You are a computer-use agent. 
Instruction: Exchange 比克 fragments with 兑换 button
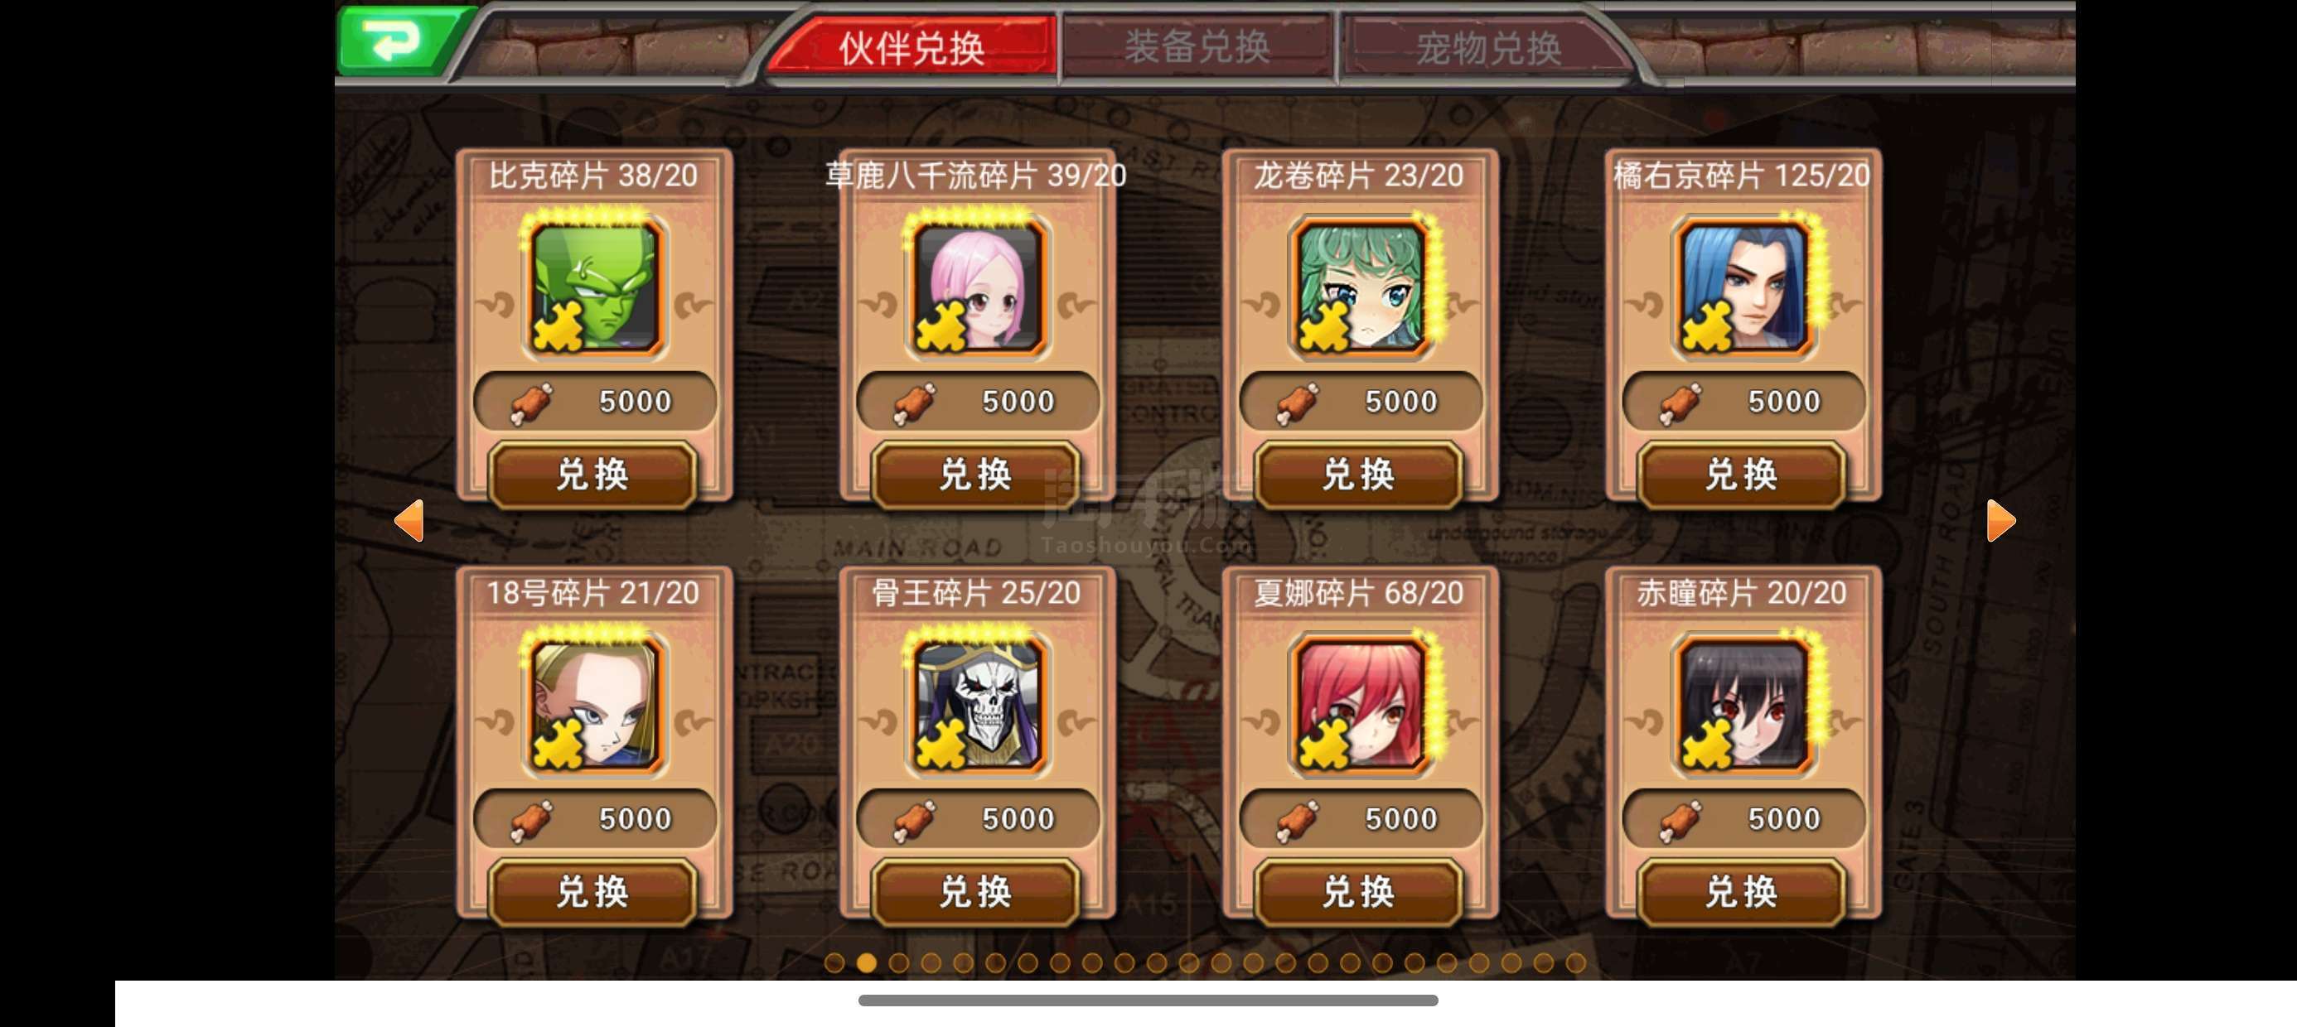(x=593, y=475)
